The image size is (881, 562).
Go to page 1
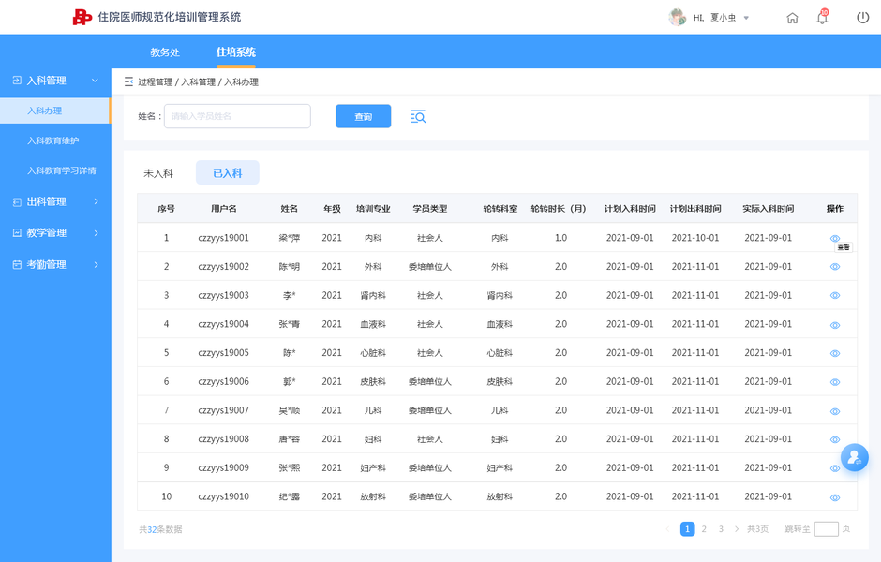[687, 529]
